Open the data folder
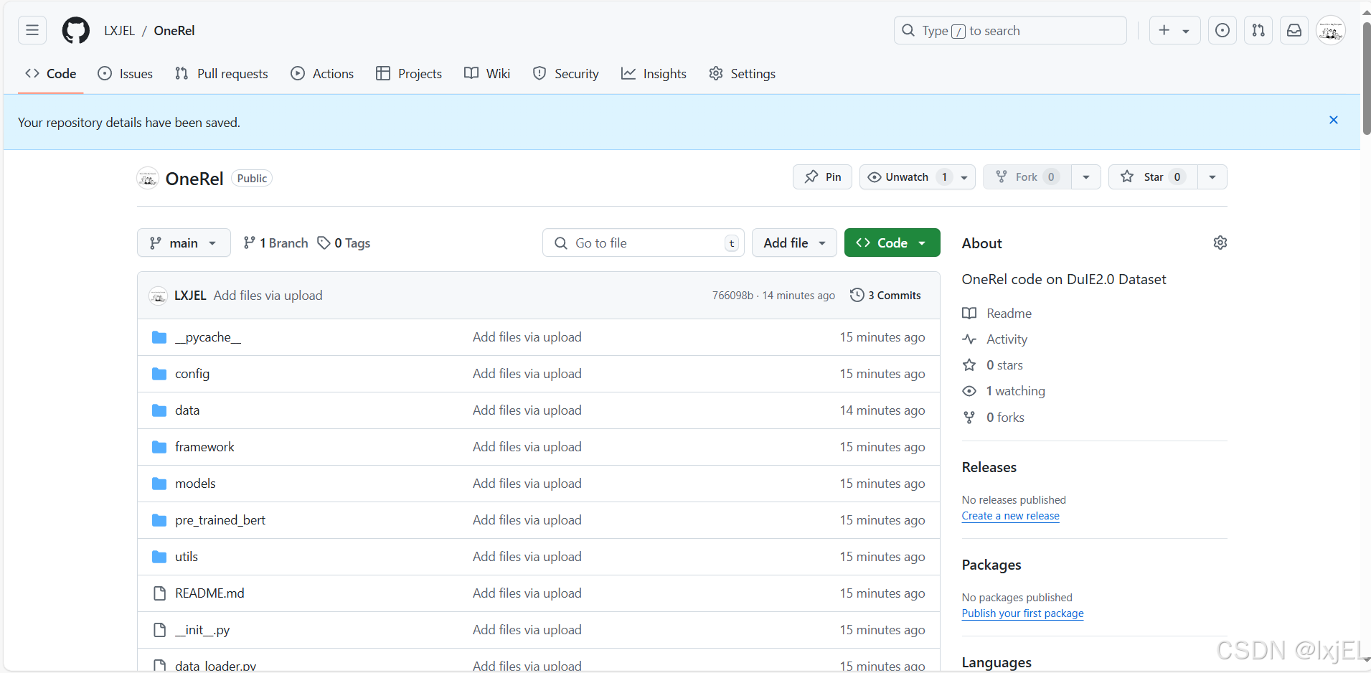The width and height of the screenshot is (1371, 673). pos(187,410)
